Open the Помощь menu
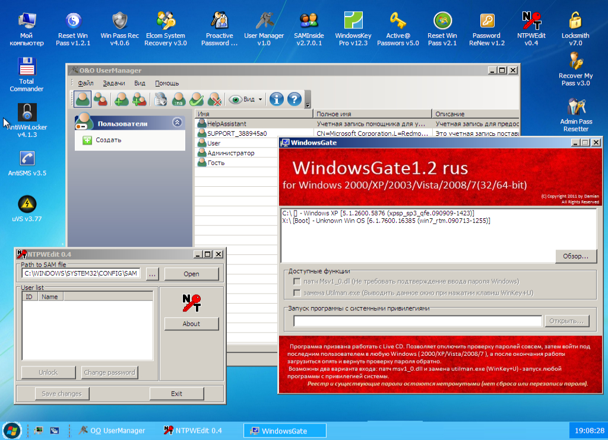 tap(167, 83)
